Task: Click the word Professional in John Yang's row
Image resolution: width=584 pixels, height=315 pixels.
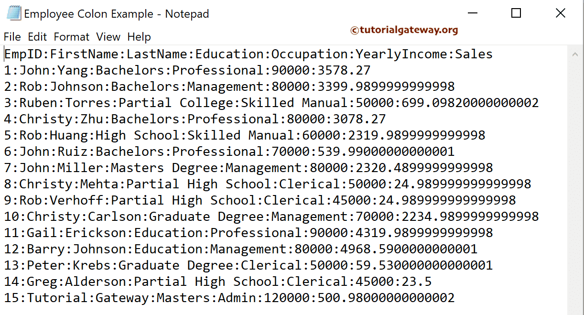Action: [217, 70]
